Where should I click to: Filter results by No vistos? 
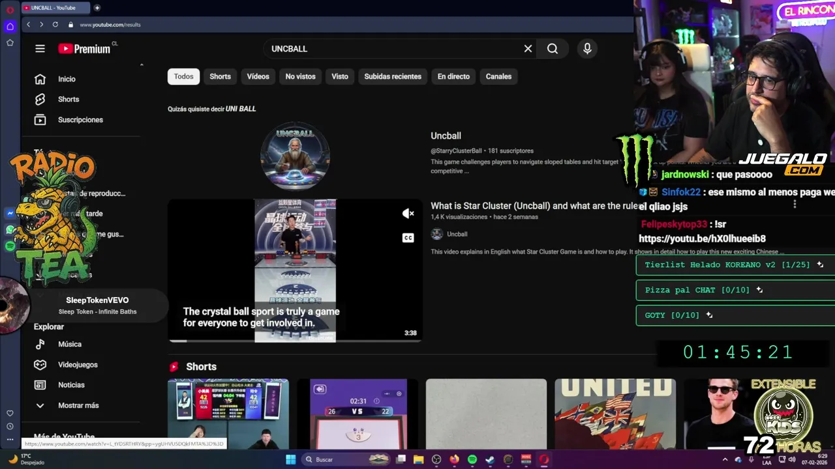pos(300,76)
